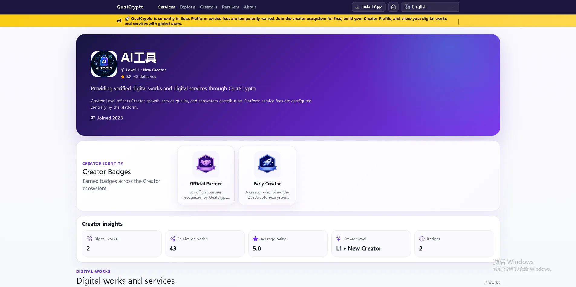
Task: Click the L1 New Creator level value
Action: (359, 248)
